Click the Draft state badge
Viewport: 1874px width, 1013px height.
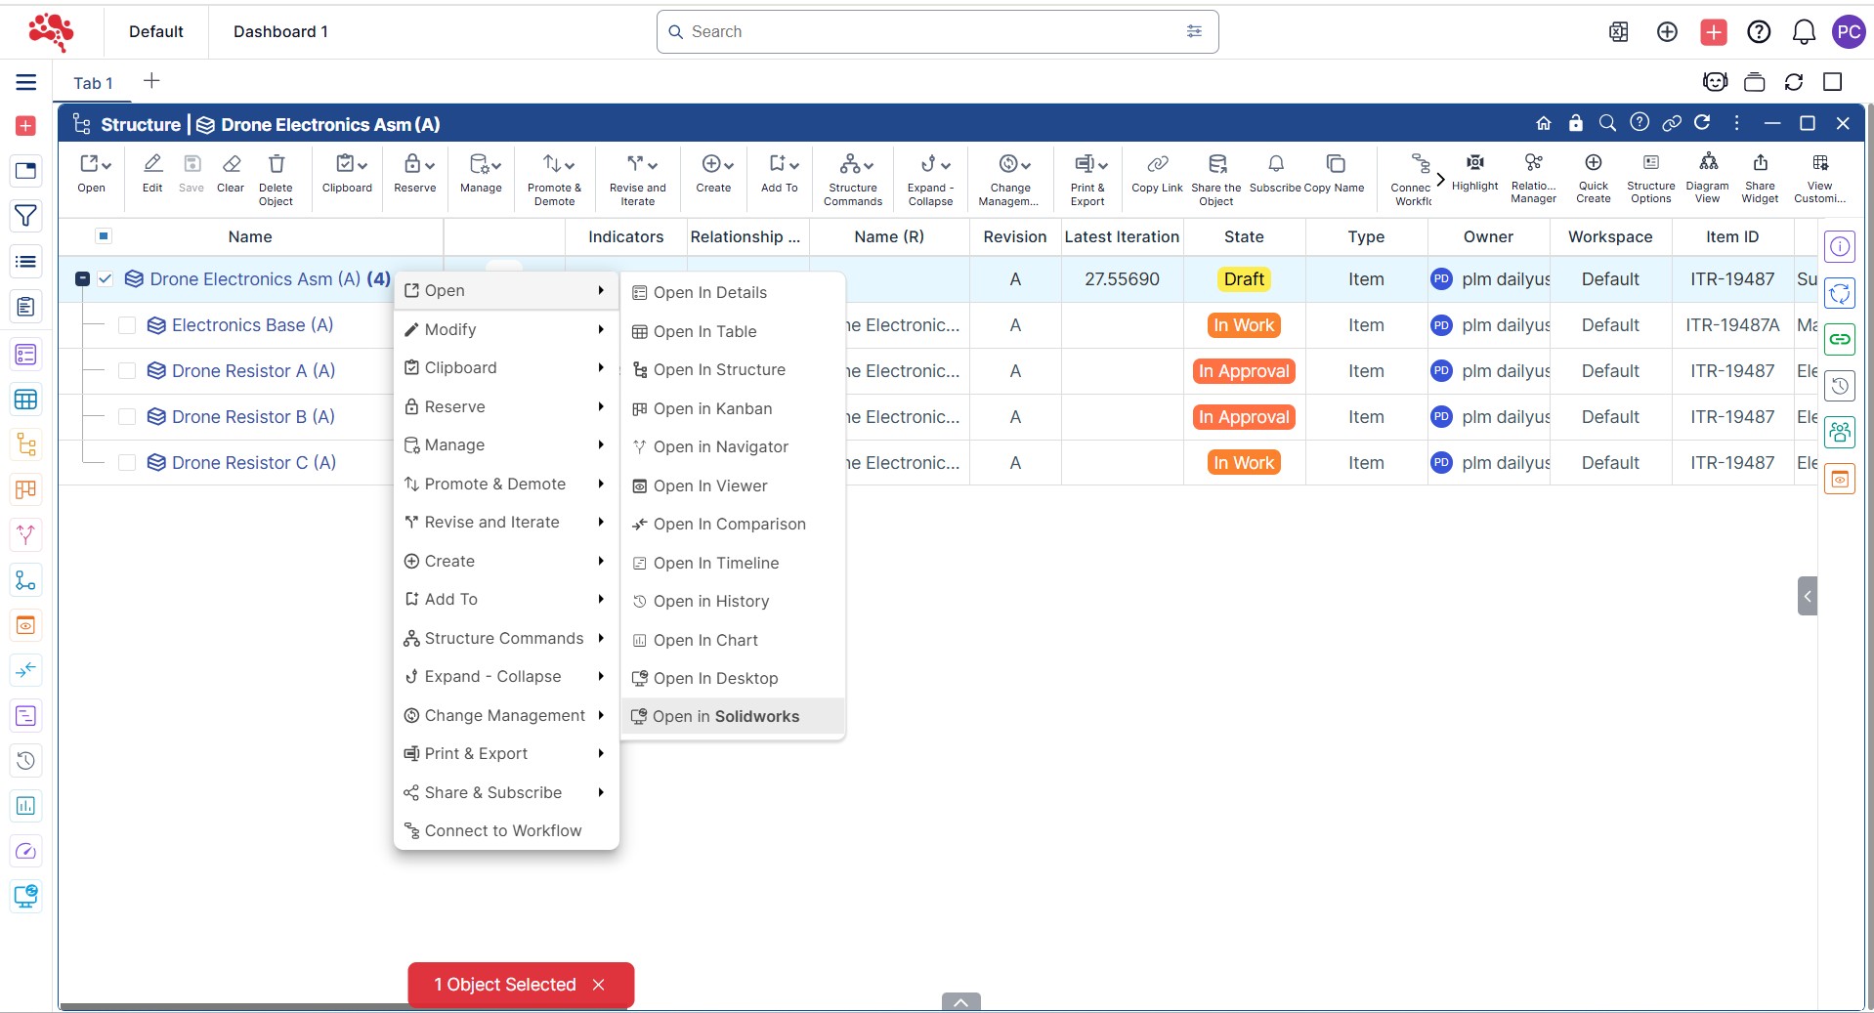click(1243, 279)
